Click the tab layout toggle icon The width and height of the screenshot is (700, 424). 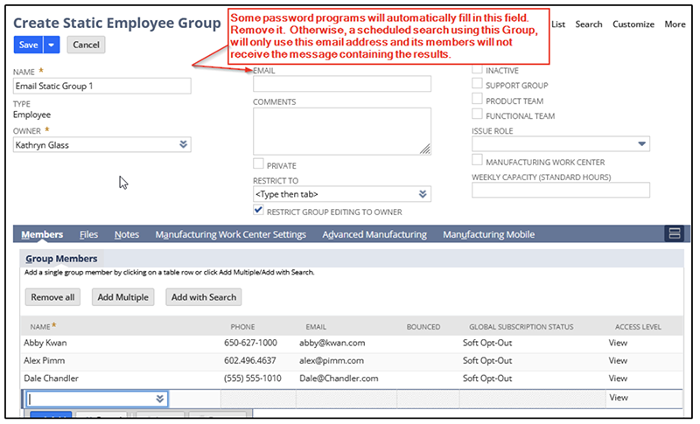673,233
